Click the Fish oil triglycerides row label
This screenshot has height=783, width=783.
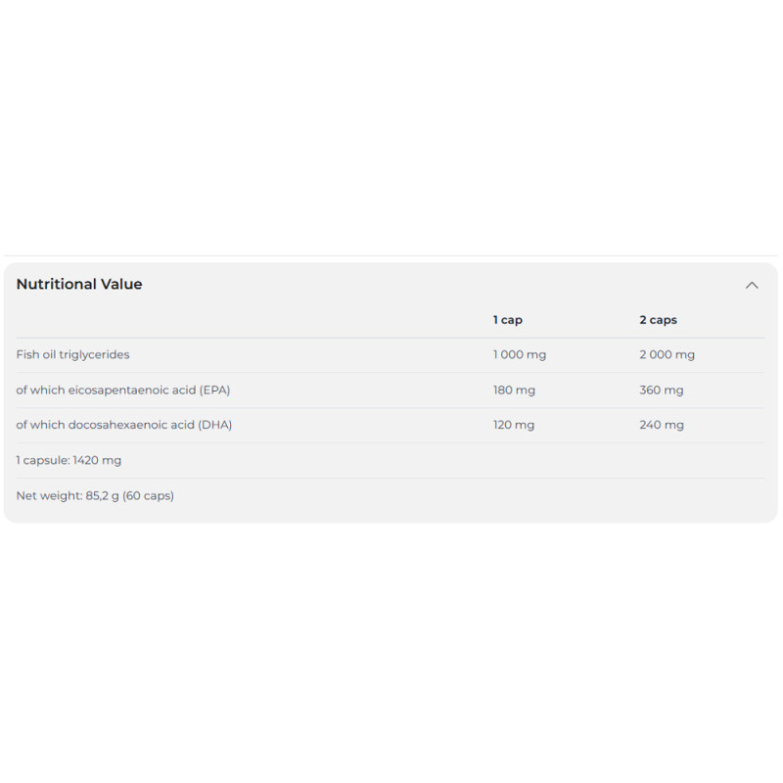pyautogui.click(x=72, y=354)
